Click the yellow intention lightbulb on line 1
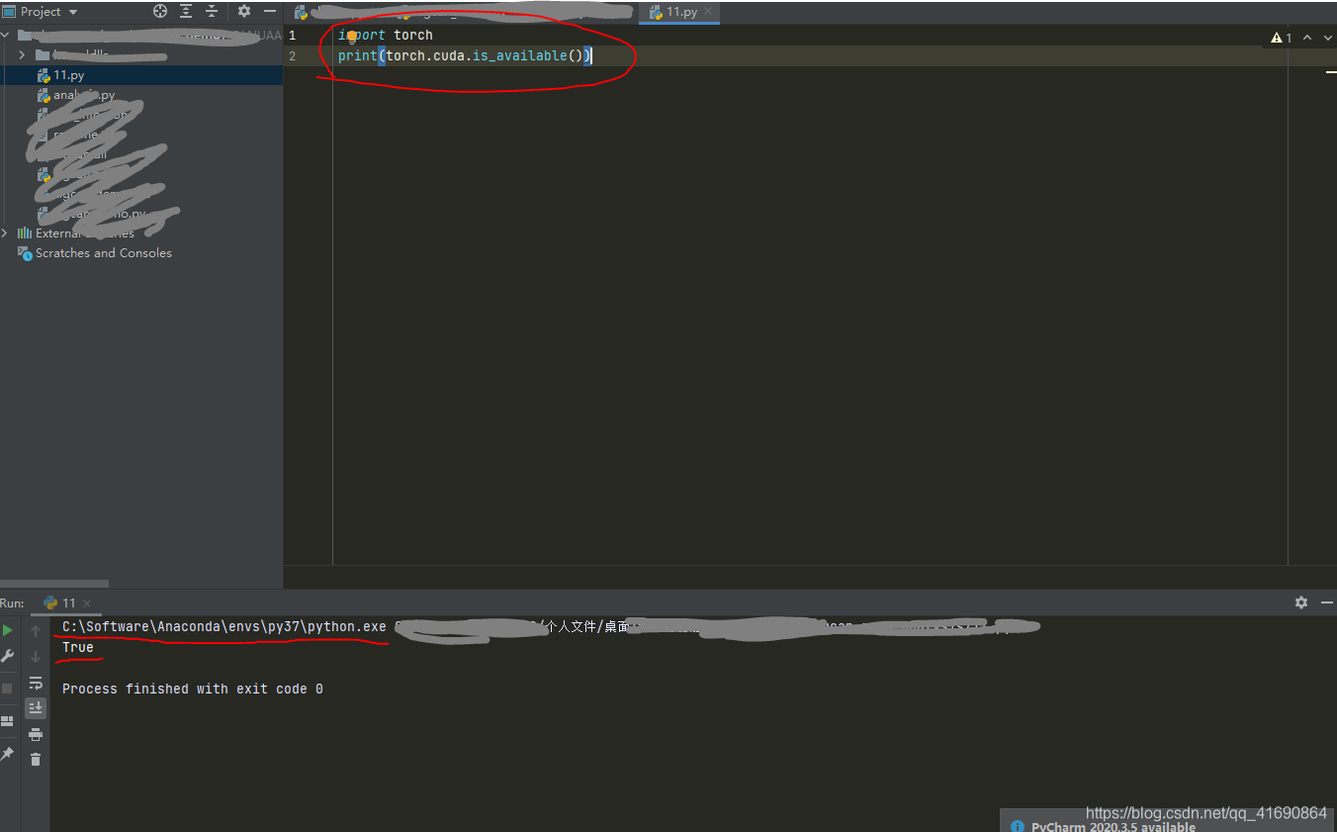1337x832 pixels. (x=351, y=36)
